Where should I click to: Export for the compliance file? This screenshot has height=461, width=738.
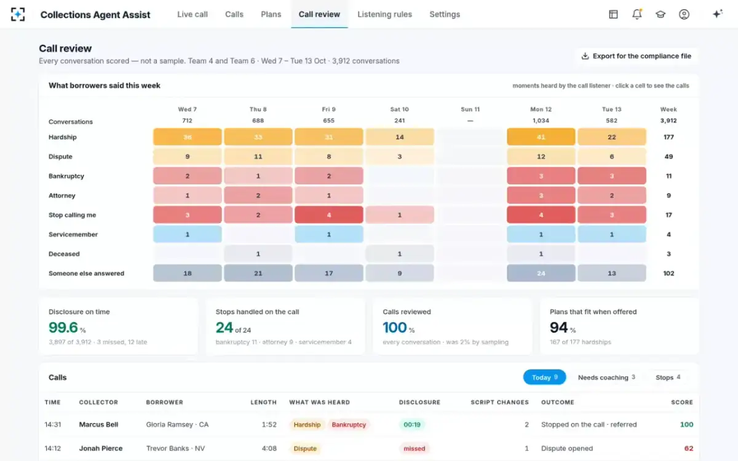point(637,56)
